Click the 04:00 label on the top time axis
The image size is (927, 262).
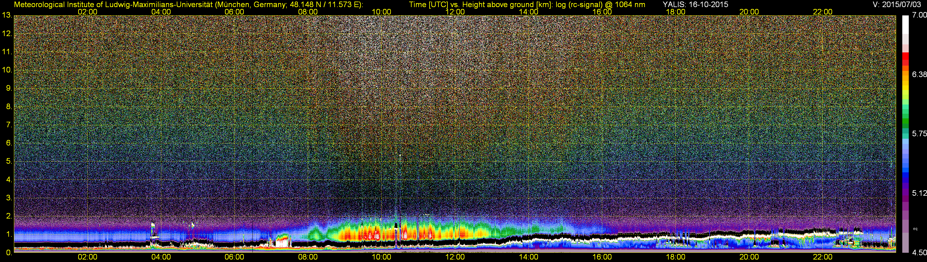pyautogui.click(x=161, y=12)
